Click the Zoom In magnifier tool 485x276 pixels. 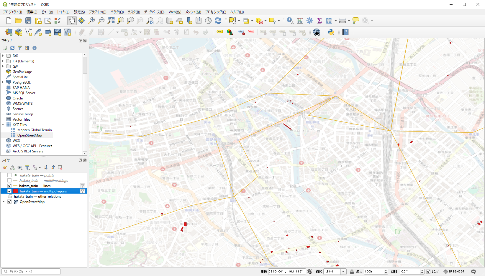coord(91,21)
